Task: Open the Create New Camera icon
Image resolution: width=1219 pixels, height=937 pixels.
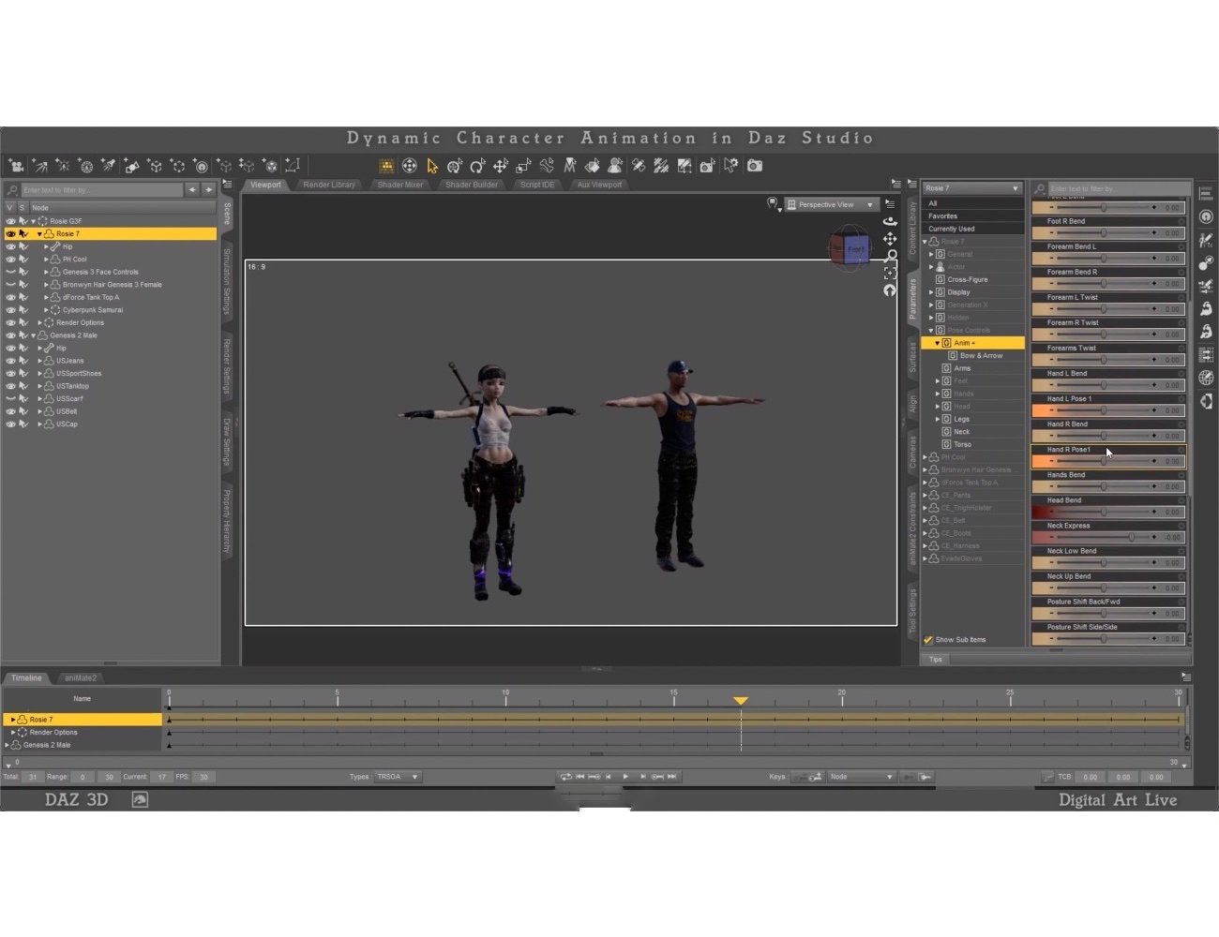Action: [x=15, y=166]
